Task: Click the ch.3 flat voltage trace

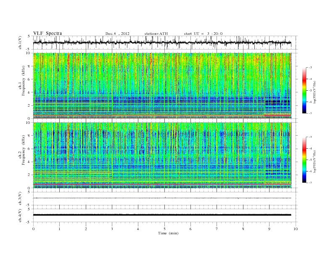Action: (162, 198)
